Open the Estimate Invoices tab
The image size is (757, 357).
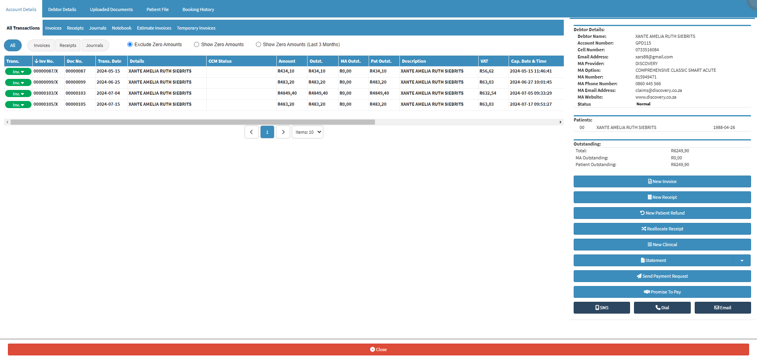[154, 28]
